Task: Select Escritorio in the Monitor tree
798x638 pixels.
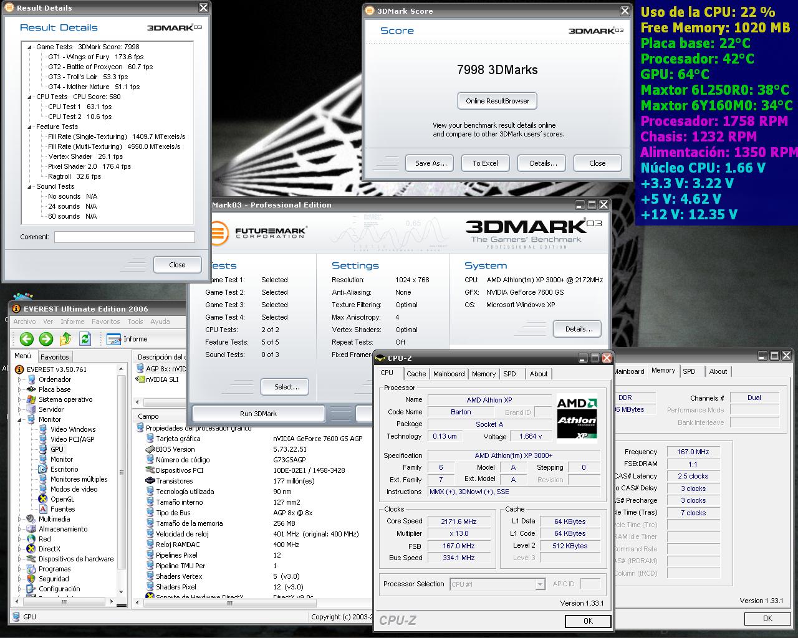Action: point(64,469)
